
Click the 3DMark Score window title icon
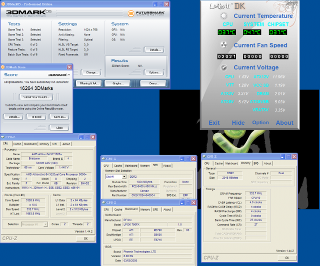click(3, 67)
